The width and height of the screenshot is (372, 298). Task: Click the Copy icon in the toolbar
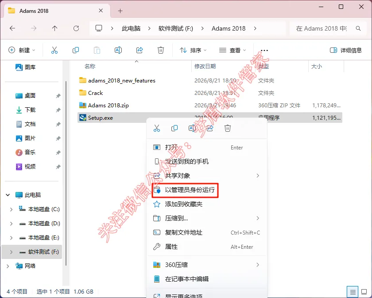pyautogui.click(x=75, y=50)
